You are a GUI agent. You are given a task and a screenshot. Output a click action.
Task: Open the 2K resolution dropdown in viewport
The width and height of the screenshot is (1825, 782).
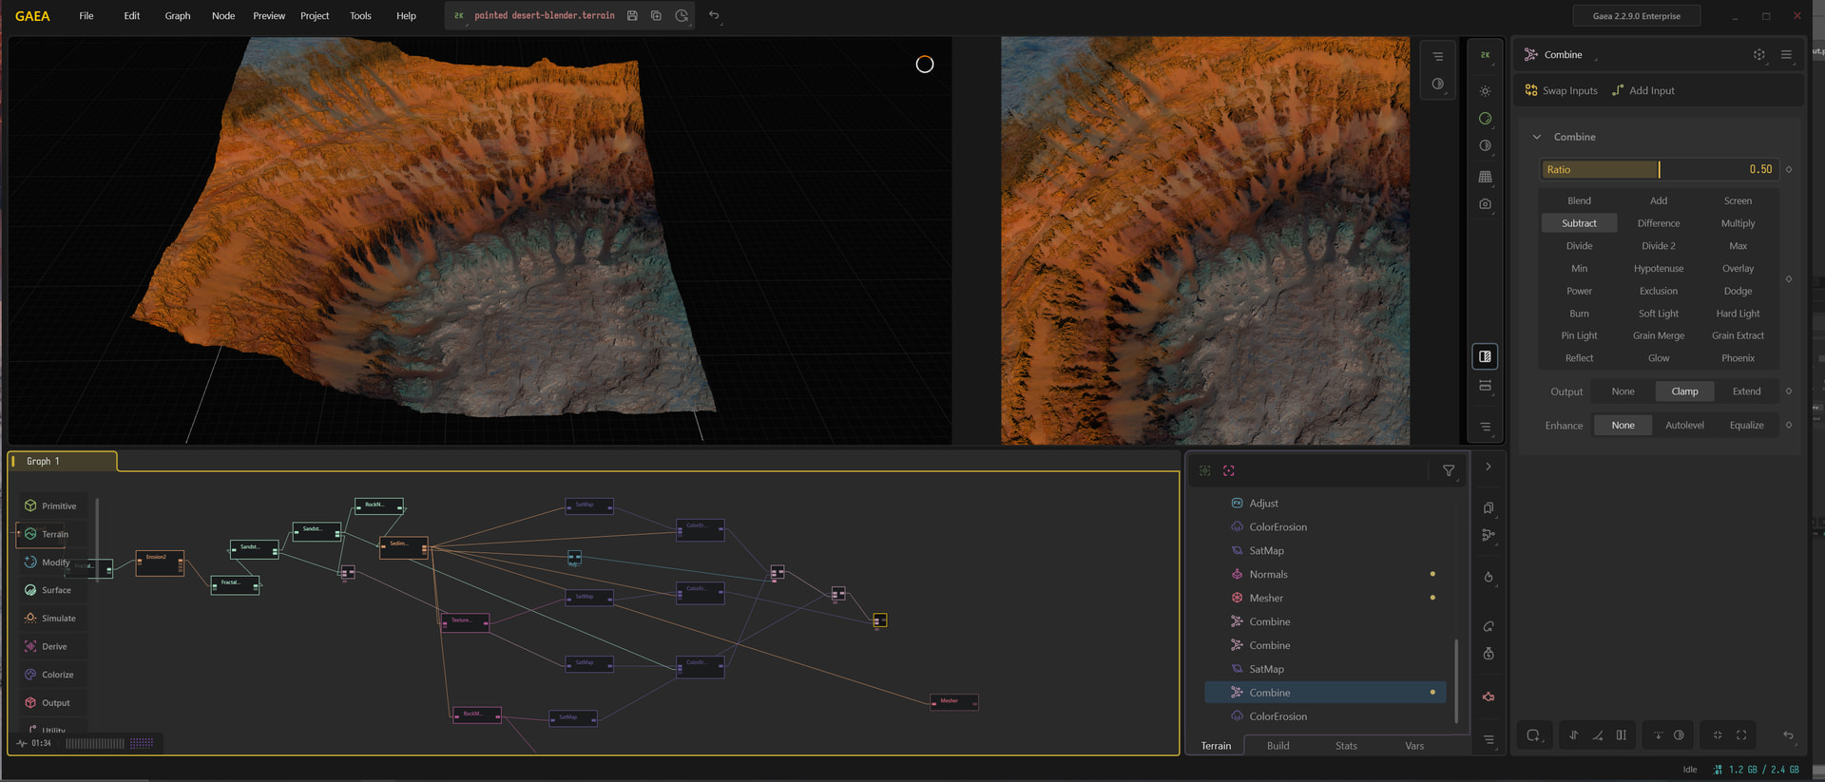(x=1485, y=55)
